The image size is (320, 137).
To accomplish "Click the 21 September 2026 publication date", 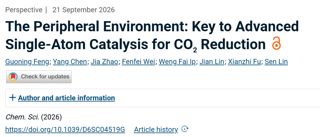I will (x=83, y=10).
